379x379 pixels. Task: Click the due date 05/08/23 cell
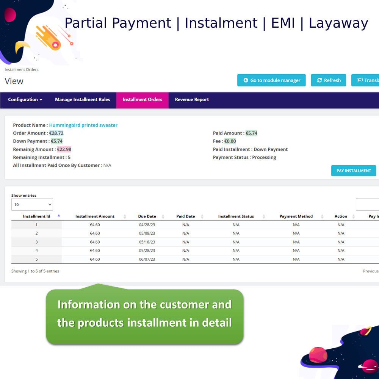(147, 233)
